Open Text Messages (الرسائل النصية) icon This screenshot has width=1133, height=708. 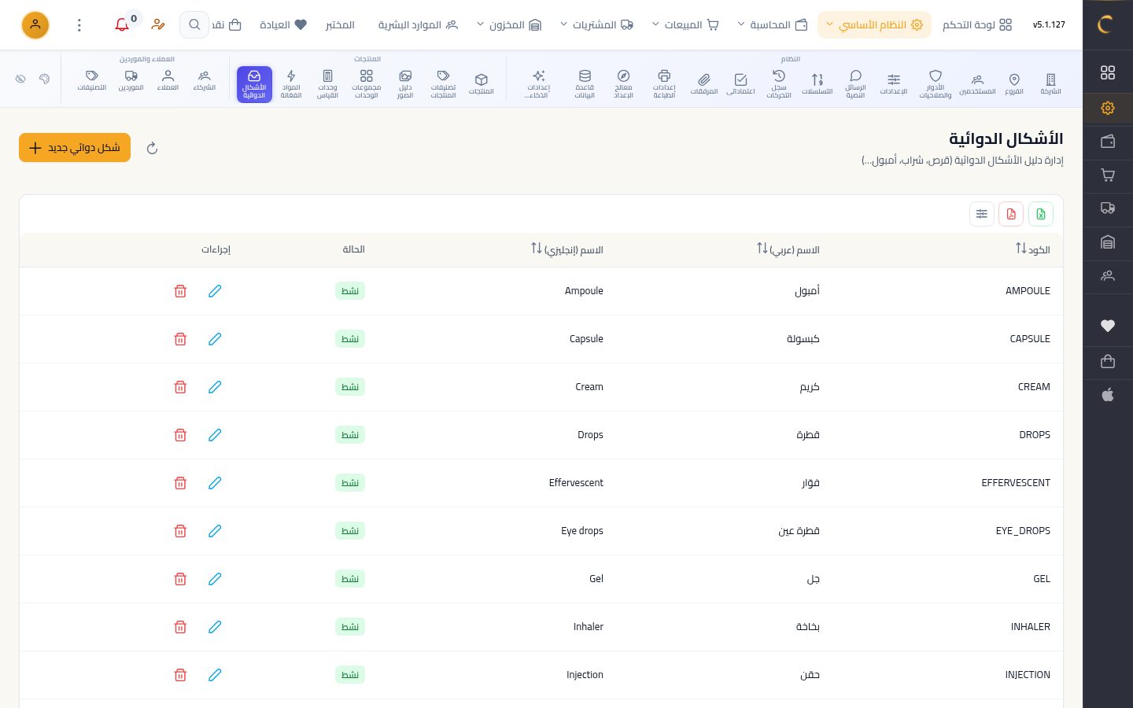[x=855, y=84]
